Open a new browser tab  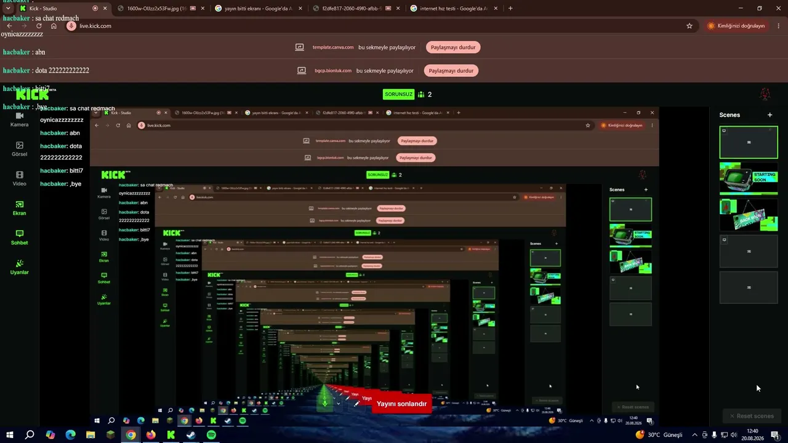[510, 9]
